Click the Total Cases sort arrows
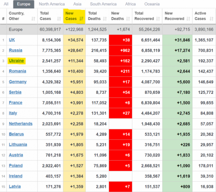 (x=59, y=19)
